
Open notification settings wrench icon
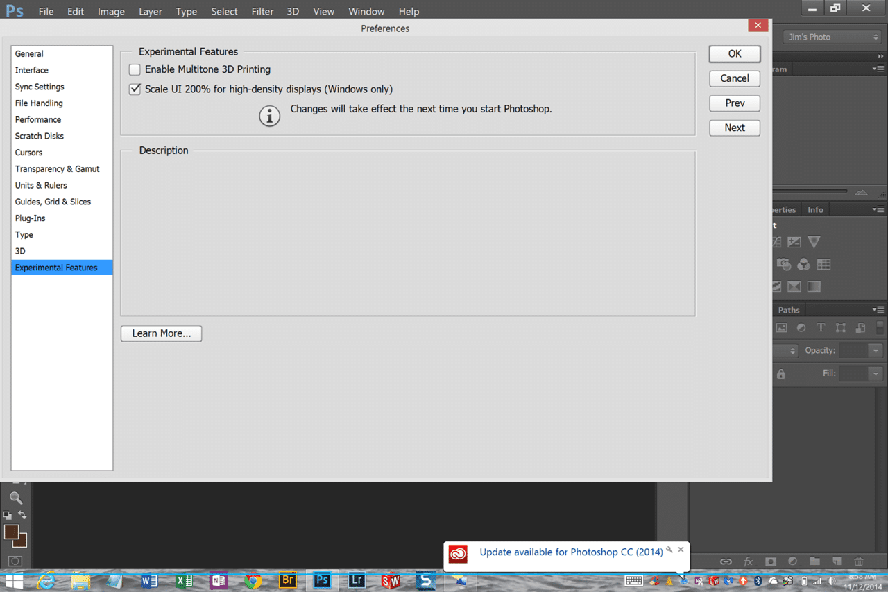pos(669,550)
